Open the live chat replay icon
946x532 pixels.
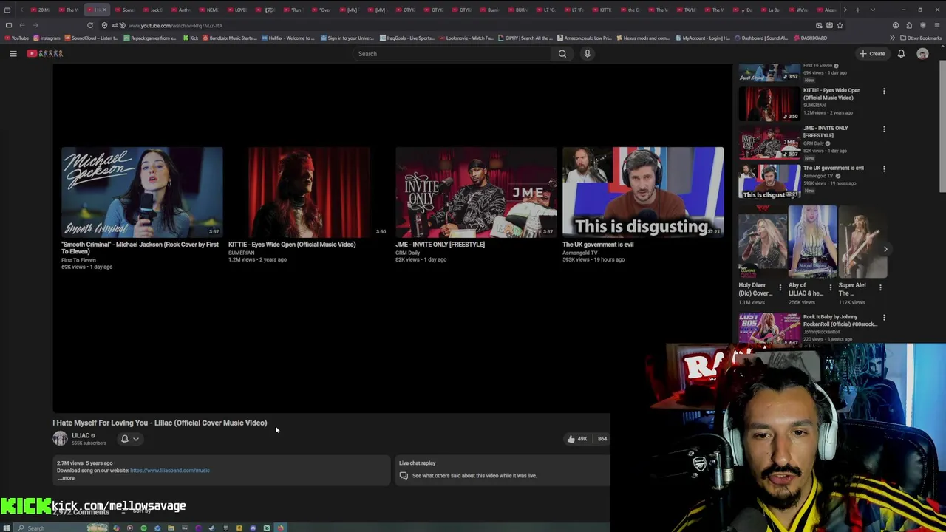(404, 476)
